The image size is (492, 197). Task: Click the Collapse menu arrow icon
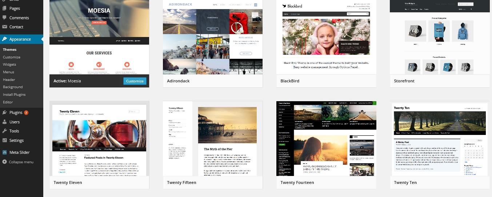coord(4,162)
